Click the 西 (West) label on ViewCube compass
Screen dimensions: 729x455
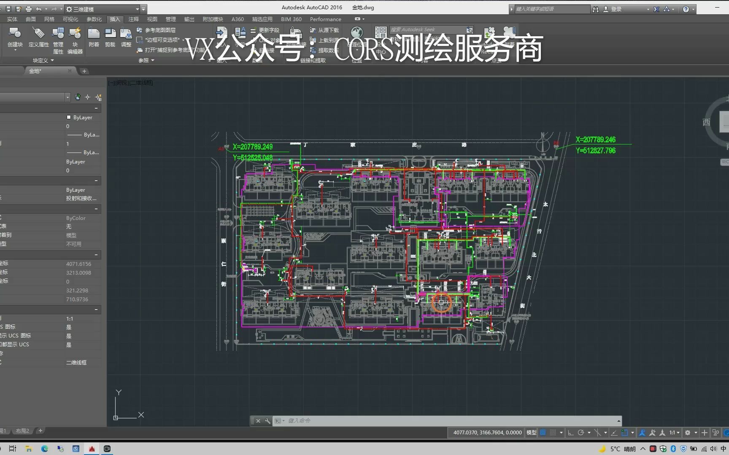point(706,122)
